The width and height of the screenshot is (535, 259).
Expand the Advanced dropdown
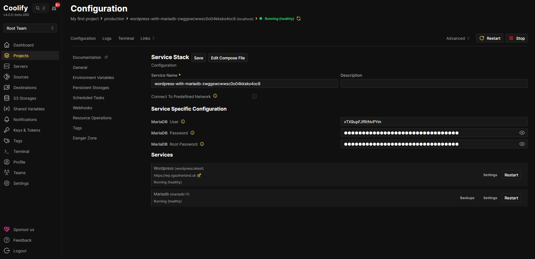458,38
